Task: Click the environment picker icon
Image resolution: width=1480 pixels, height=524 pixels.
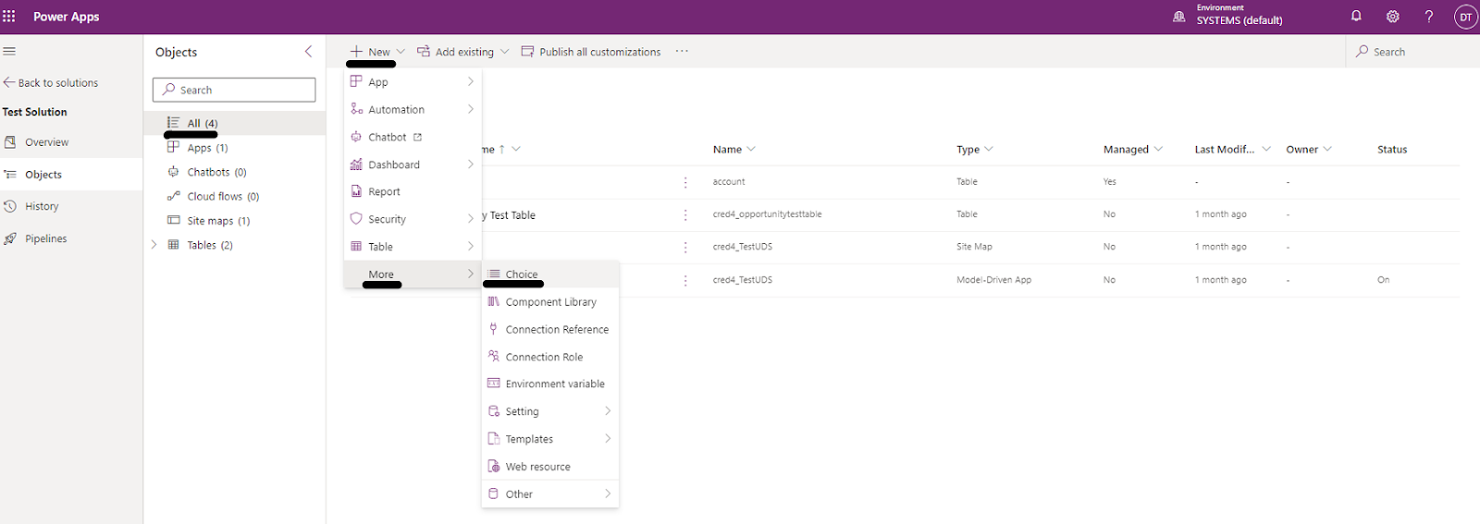Action: tap(1178, 17)
